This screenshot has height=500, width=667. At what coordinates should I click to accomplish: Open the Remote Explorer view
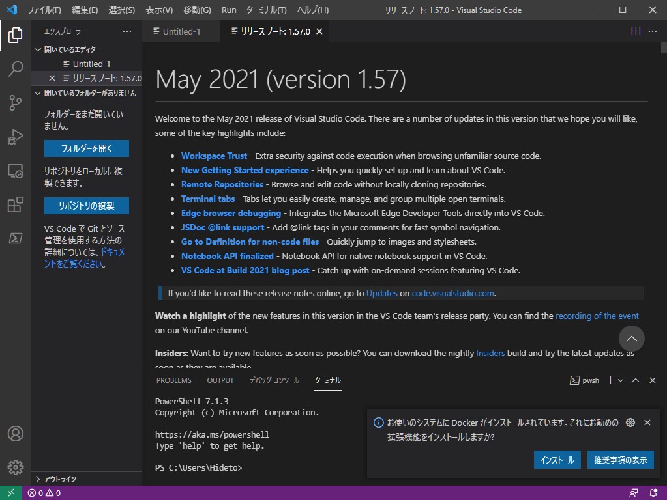(16, 171)
